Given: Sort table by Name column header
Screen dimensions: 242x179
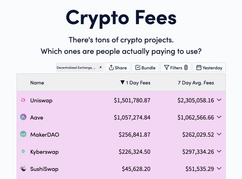Looking at the screenshot, I should click(37, 83).
